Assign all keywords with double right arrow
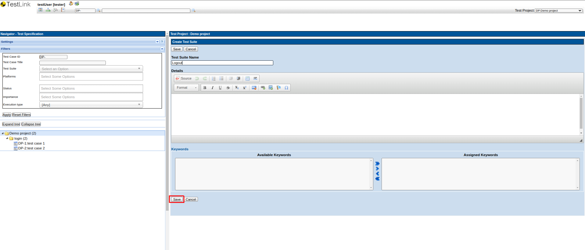Image resolution: width=585 pixels, height=250 pixels. (x=377, y=164)
